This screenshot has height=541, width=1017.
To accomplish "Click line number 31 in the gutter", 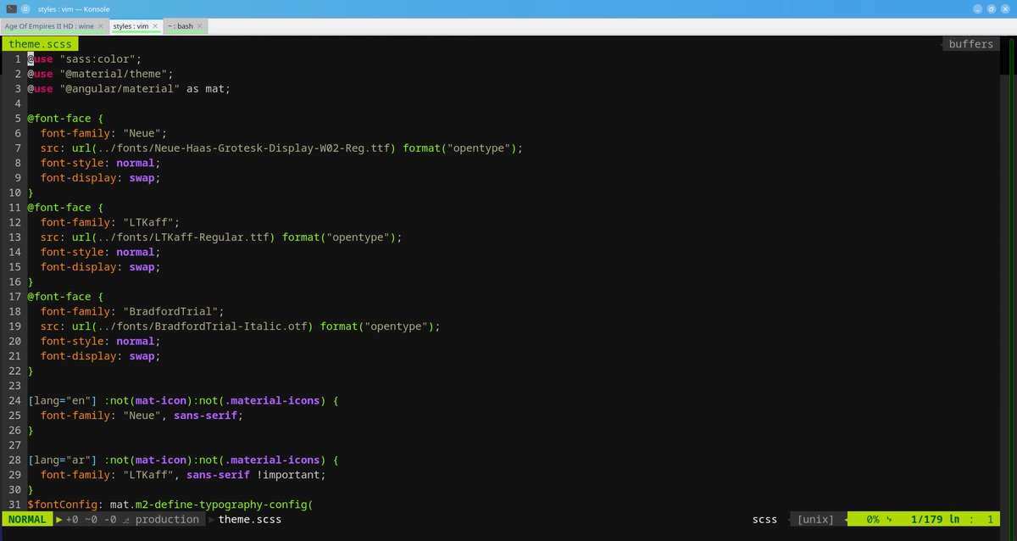I will coord(14,504).
